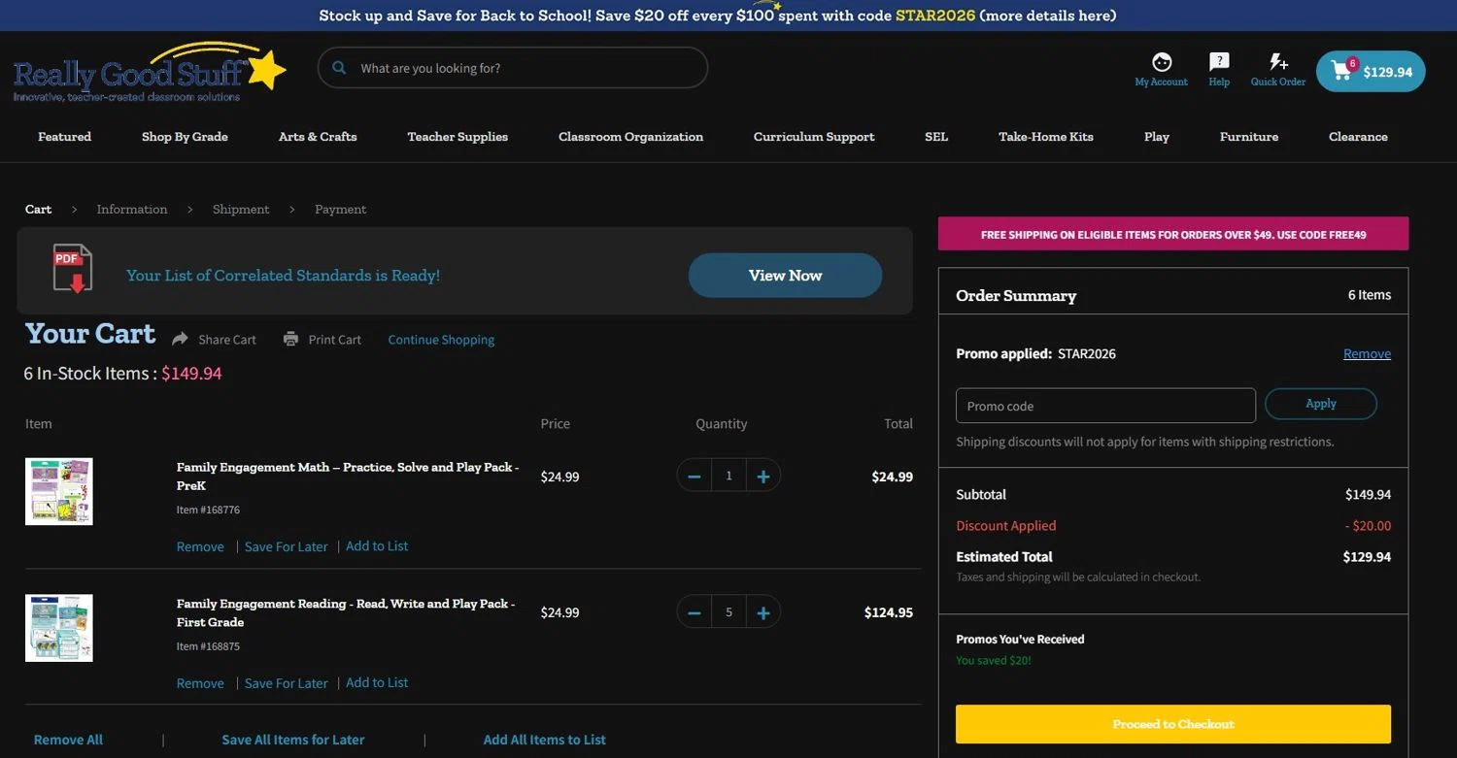Screen dimensions: 1457x758
Task: Click the Really Good Stuff logo
Action: click(150, 72)
